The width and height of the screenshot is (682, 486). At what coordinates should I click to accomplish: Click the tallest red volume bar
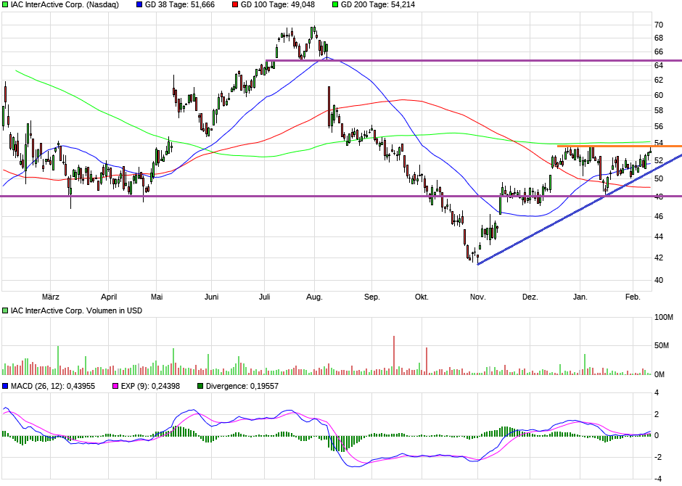pyautogui.click(x=394, y=355)
